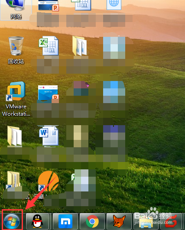Select the PowerPoint file beside the 网络 icon
The width and height of the screenshot is (185, 230).
click(49, 5)
